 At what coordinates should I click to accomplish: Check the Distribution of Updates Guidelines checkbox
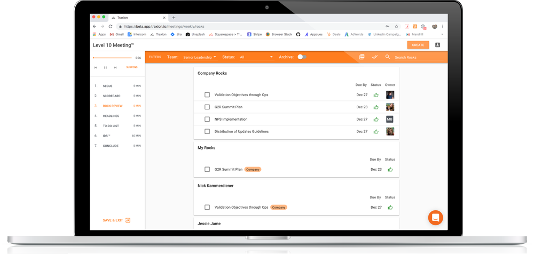207,132
